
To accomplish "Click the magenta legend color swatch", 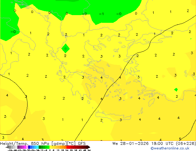I will (25, 147).
